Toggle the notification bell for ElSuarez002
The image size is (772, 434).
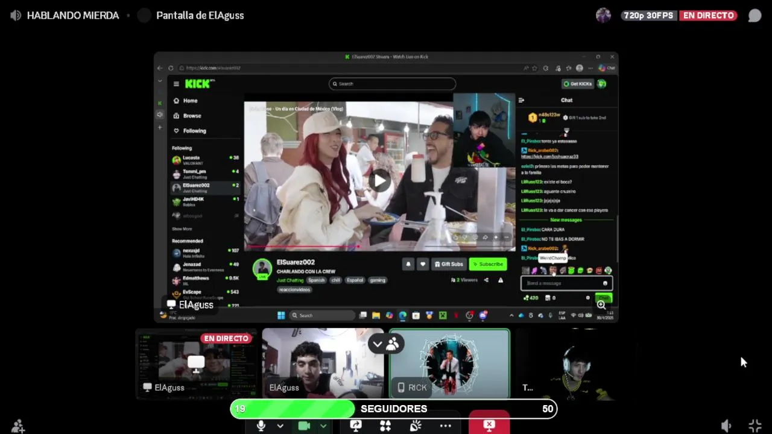coord(408,264)
